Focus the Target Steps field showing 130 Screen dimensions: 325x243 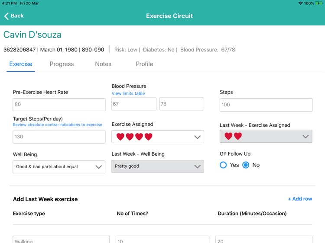59,137
